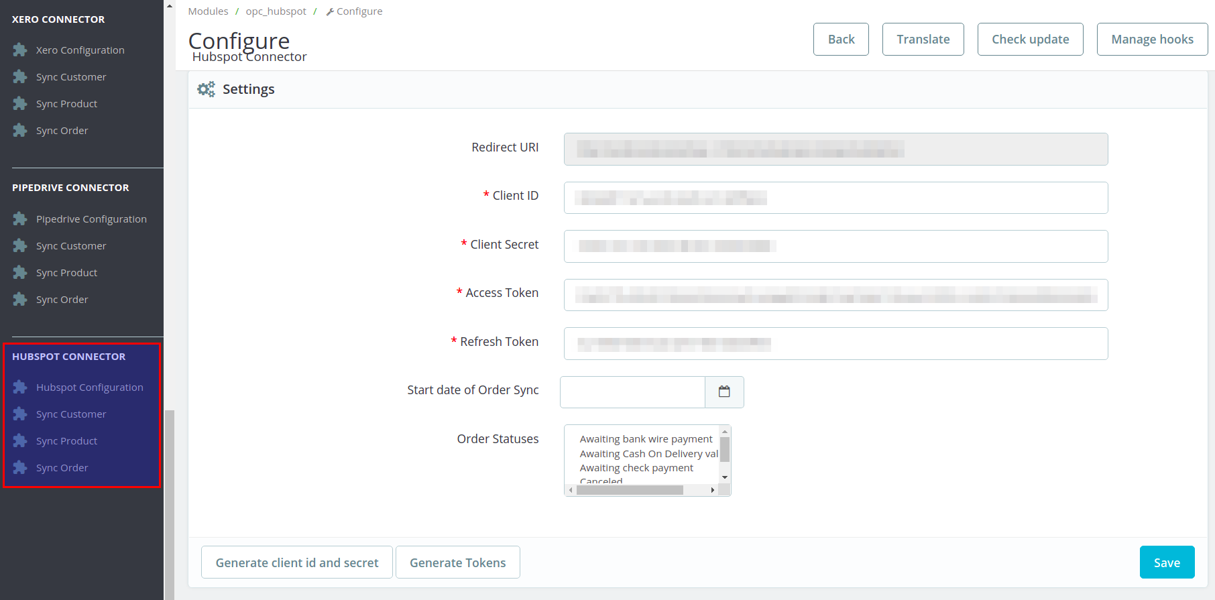Click puzzle icon by Hubspot Sync Product
This screenshot has height=600, width=1215.
(x=20, y=441)
